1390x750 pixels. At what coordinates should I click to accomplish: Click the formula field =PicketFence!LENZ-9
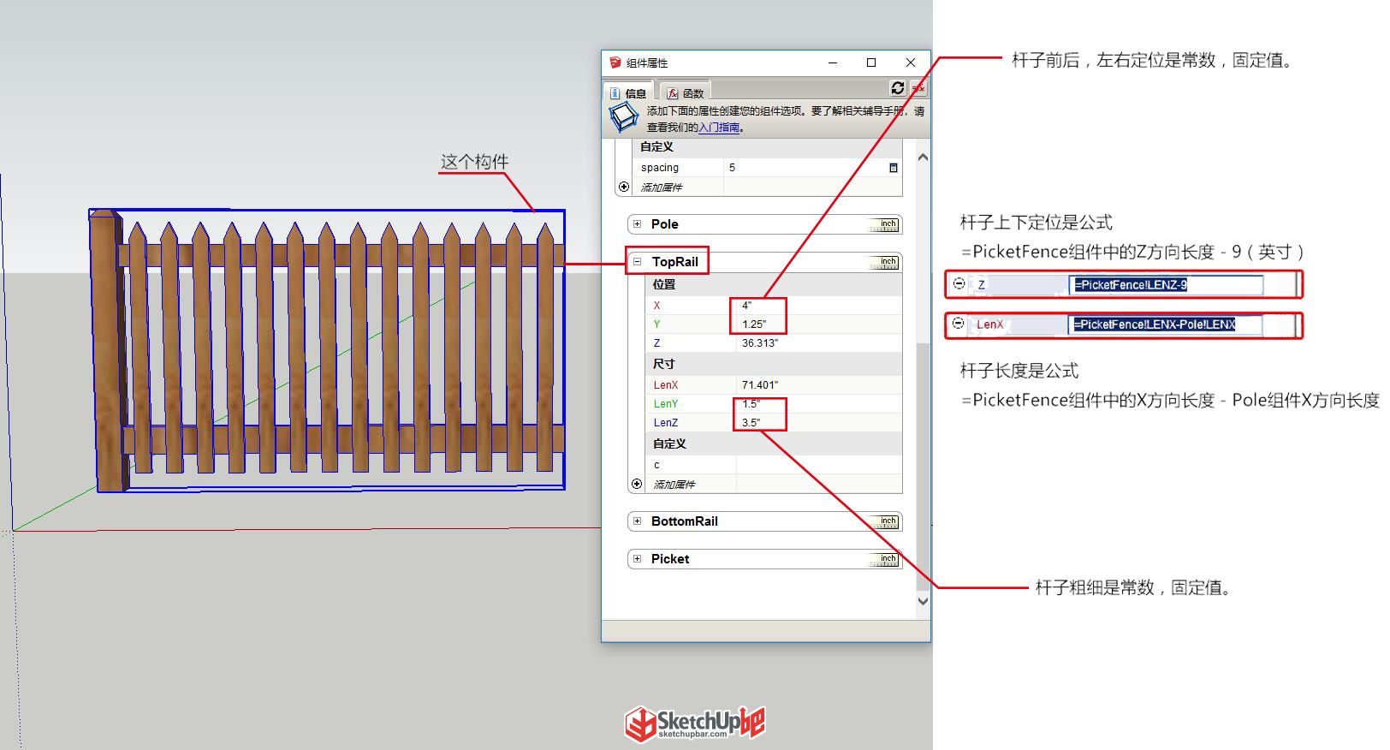tap(1166, 284)
